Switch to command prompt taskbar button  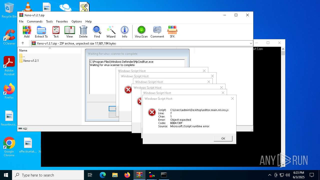[164, 175]
